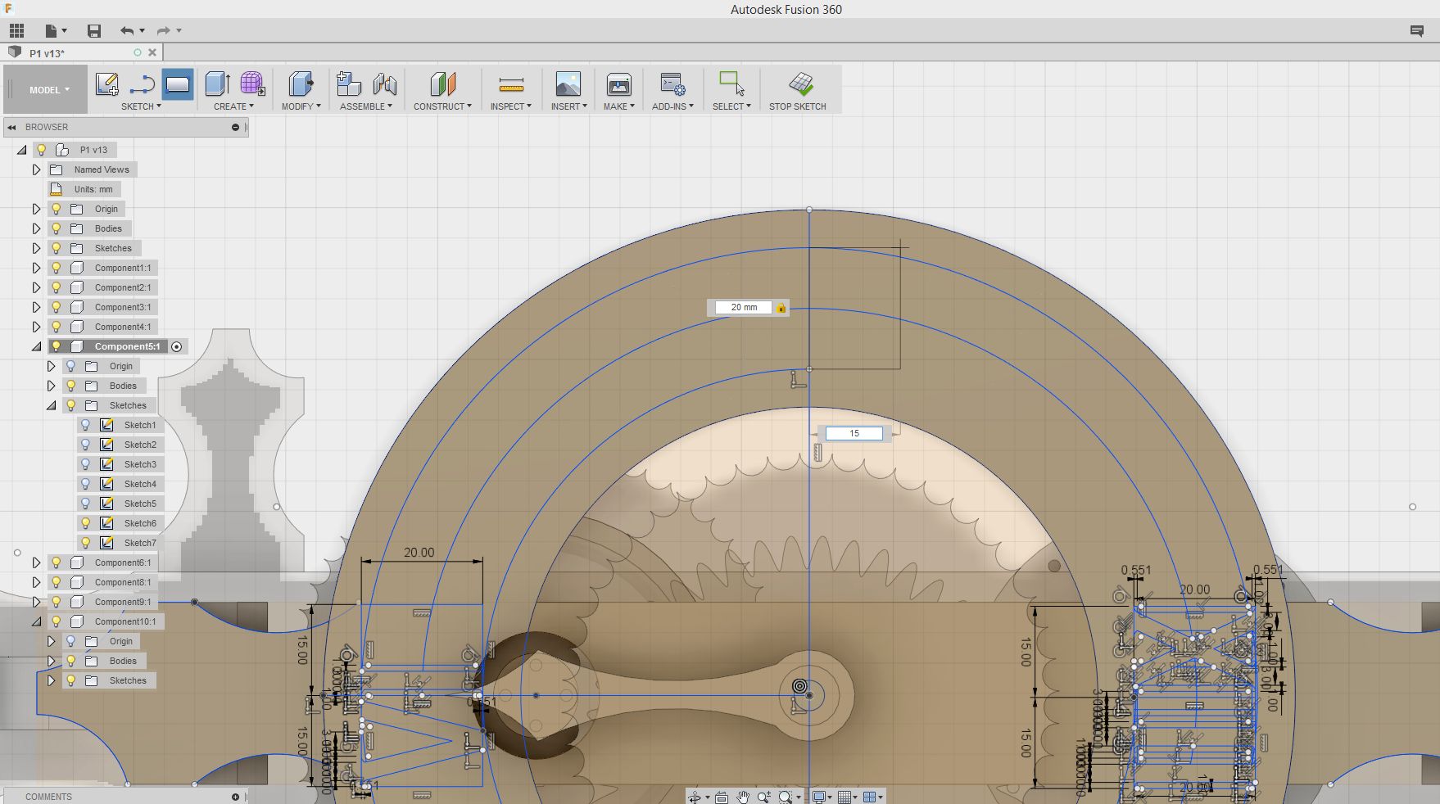Expand Component4:1 tree node

[x=36, y=327]
